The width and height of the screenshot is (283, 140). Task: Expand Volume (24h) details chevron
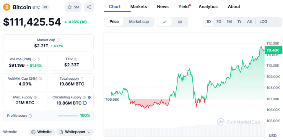click(39, 59)
